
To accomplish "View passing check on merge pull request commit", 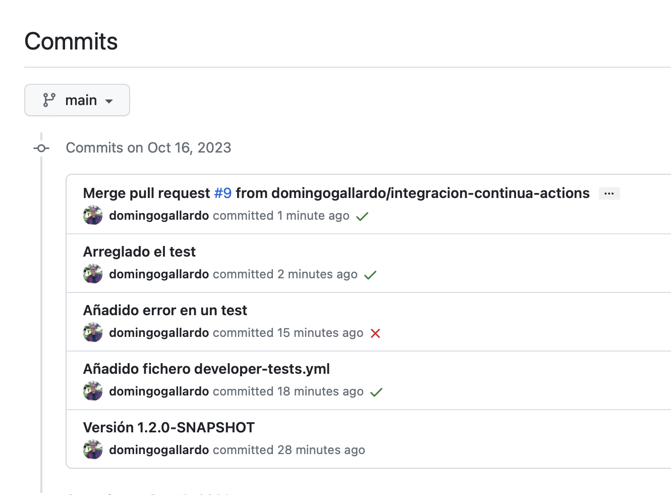I will pos(362,216).
